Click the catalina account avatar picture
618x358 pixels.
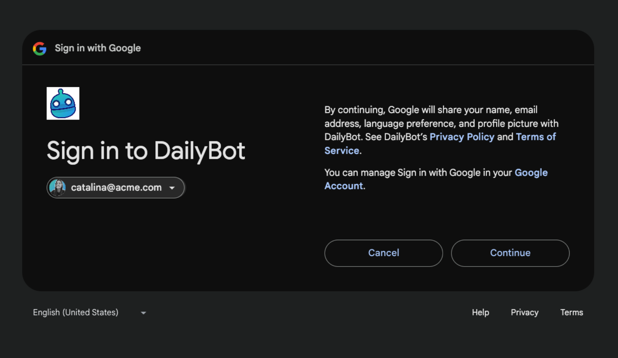(57, 188)
